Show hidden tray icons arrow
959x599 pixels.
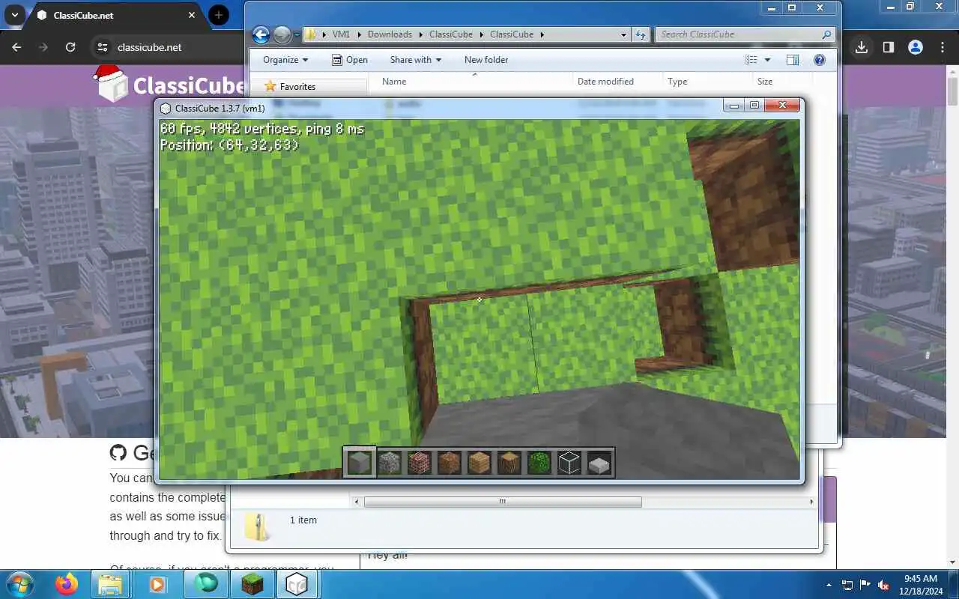pos(829,585)
